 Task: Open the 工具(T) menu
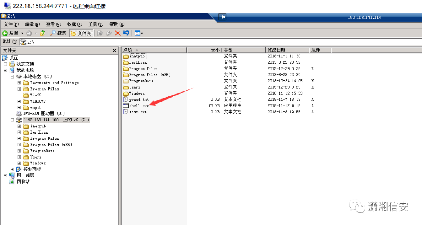tap(96, 24)
